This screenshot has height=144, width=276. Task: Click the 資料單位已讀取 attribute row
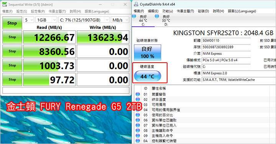[x=205, y=120]
